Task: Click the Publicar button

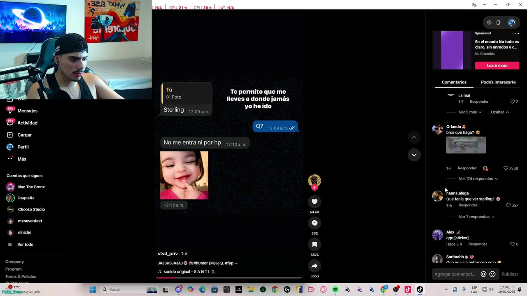Action: tap(510, 274)
